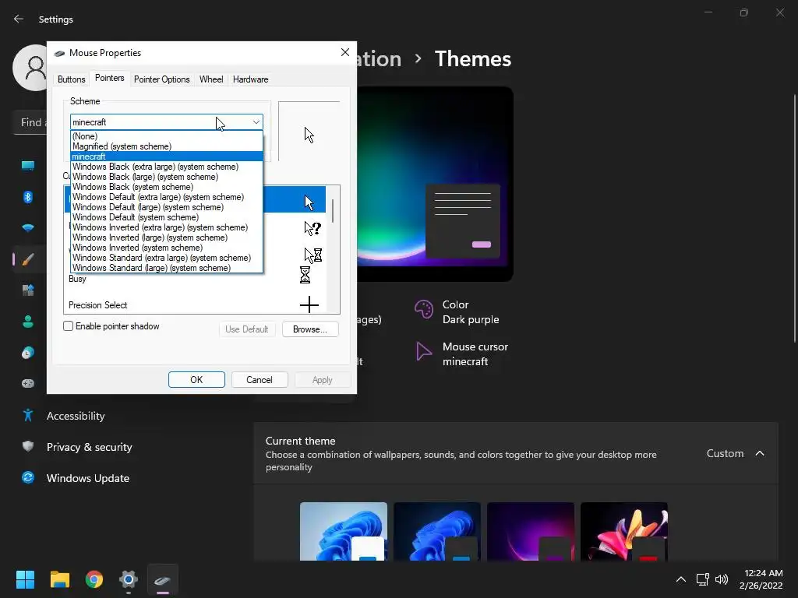Click the Find a setting search box

(30, 122)
